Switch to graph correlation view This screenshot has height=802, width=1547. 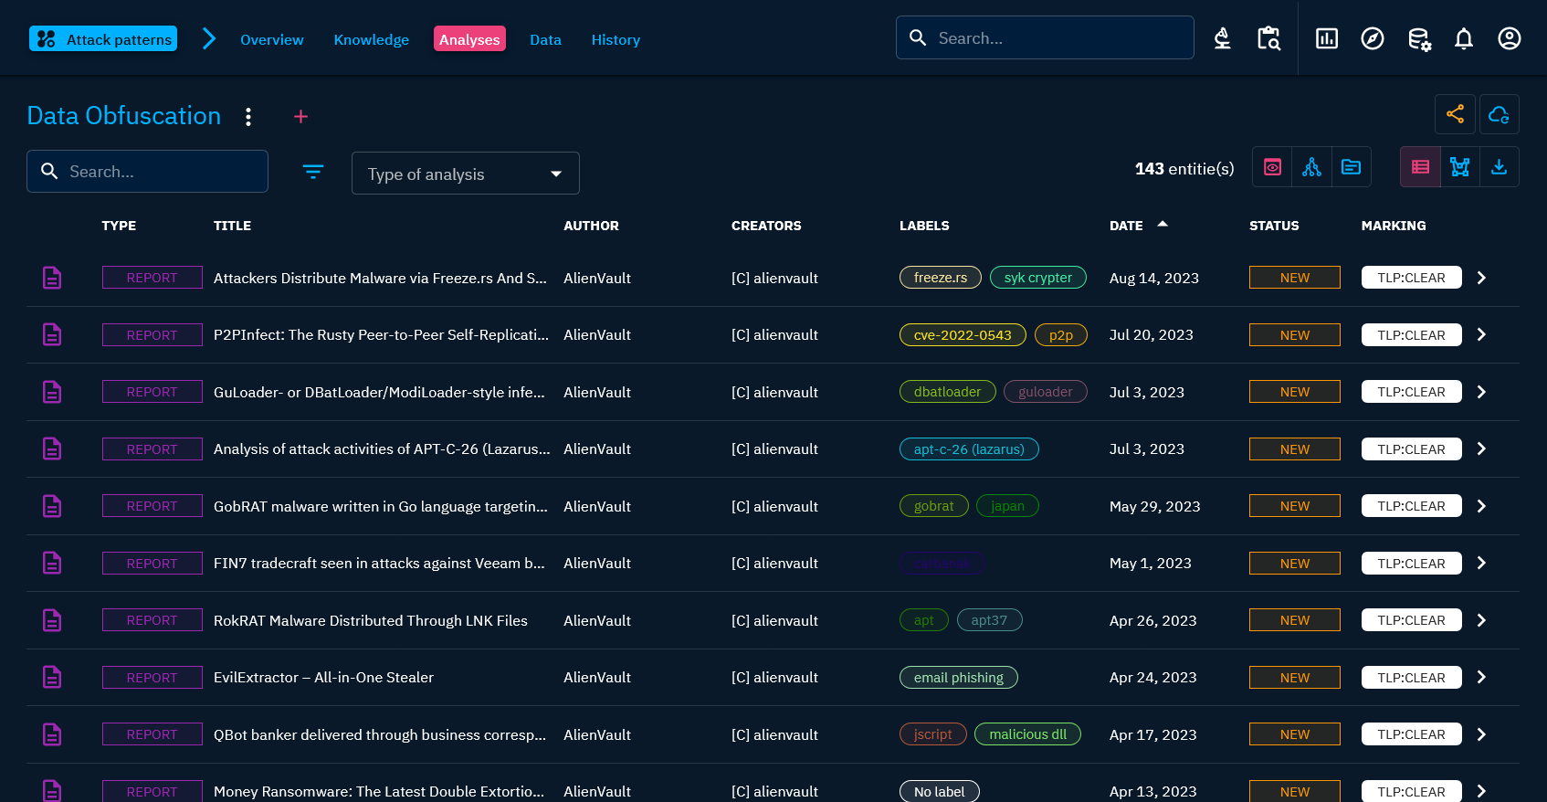[x=1459, y=167]
